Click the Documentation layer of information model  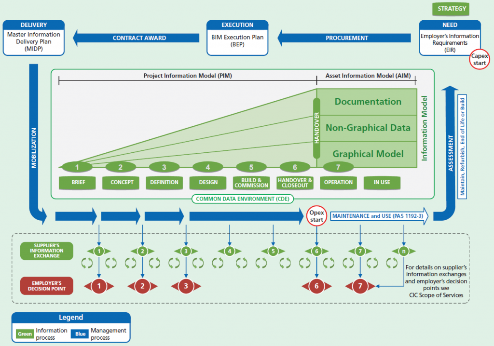point(368,102)
